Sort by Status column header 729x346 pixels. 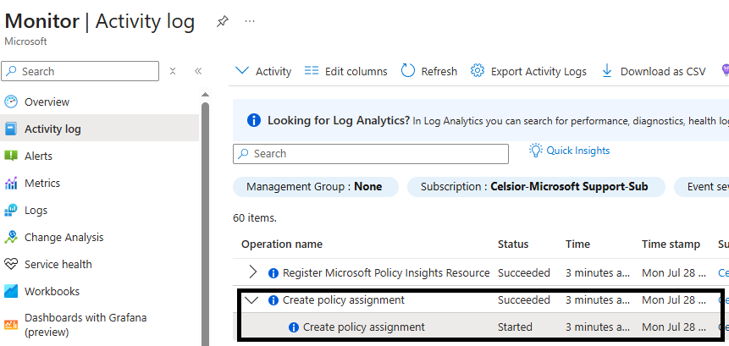(x=513, y=244)
